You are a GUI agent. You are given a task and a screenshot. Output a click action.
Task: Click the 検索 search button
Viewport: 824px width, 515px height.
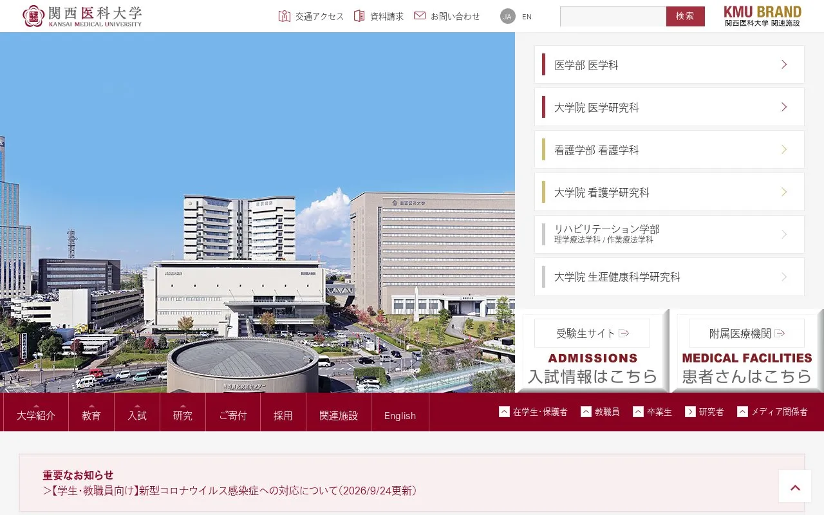686,16
